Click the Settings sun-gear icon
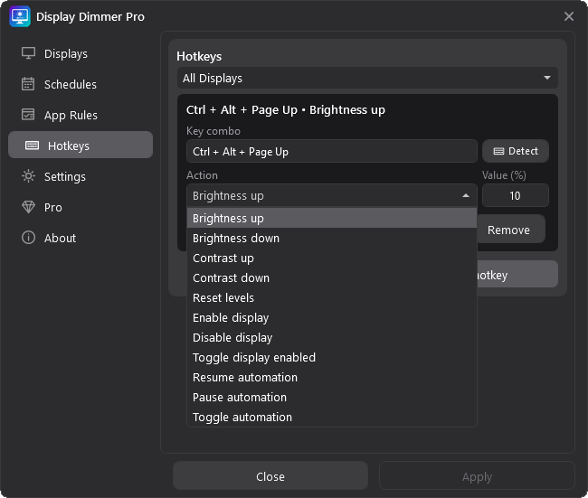 (29, 176)
